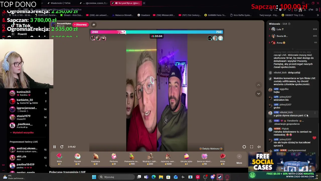Pause the live stream playback
Image resolution: width=321 pixels, height=181 pixels.
pos(54,147)
